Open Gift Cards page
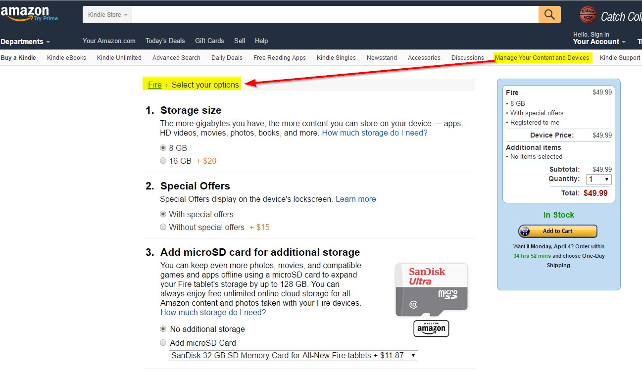 (209, 41)
